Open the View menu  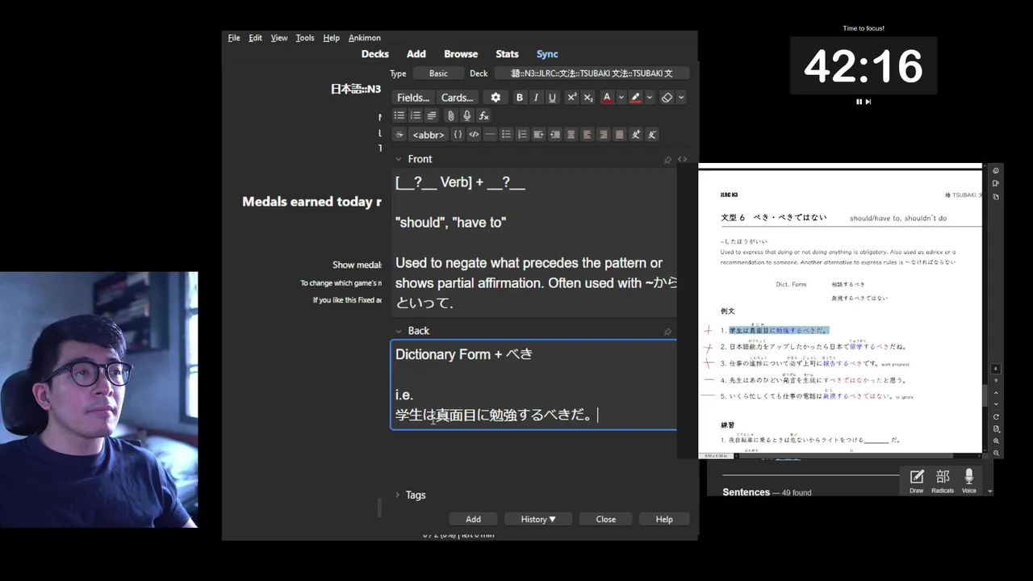[x=279, y=38]
